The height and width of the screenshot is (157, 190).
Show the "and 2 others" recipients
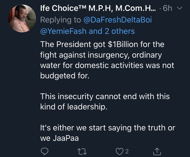112,31
